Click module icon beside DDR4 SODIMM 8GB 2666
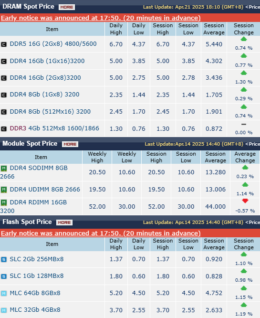260x318 pixels. (4, 168)
